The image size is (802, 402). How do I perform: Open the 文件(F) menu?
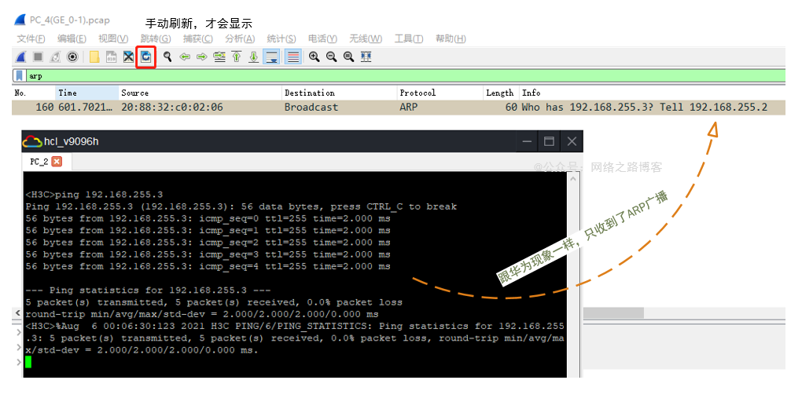click(31, 38)
